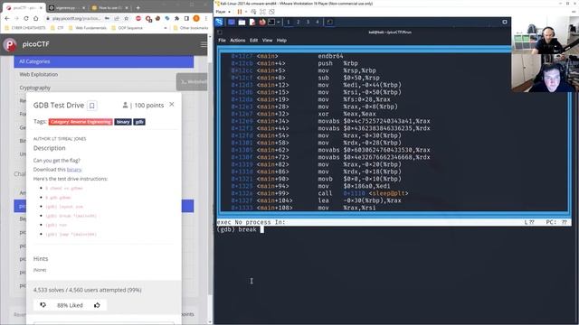Open Player dropdown menu in VMware
Viewport: 579px width, 325px height.
click(223, 12)
